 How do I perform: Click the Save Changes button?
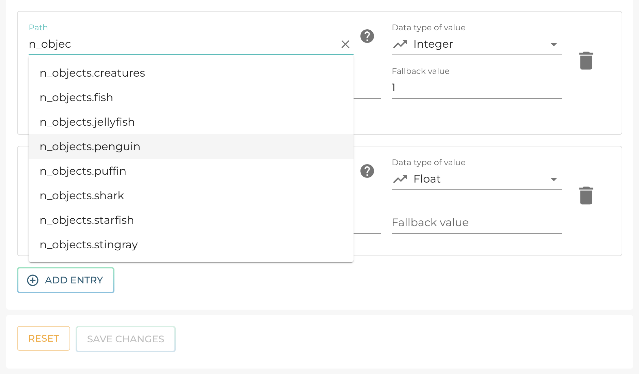pos(126,339)
